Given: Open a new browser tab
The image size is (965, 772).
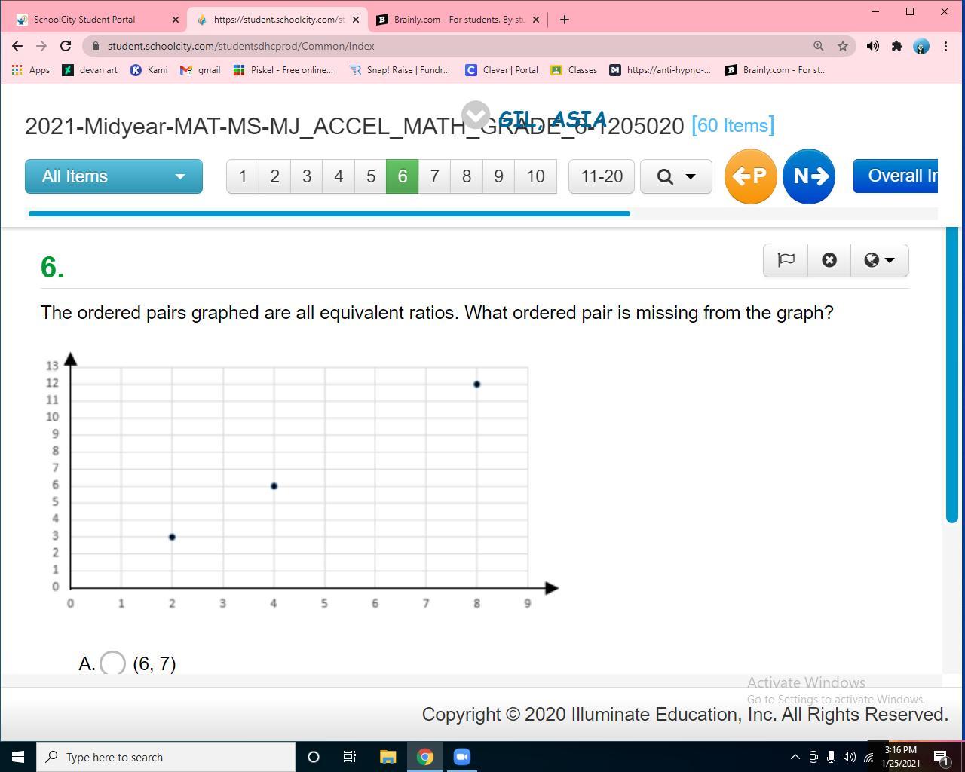Looking at the screenshot, I should [x=565, y=20].
